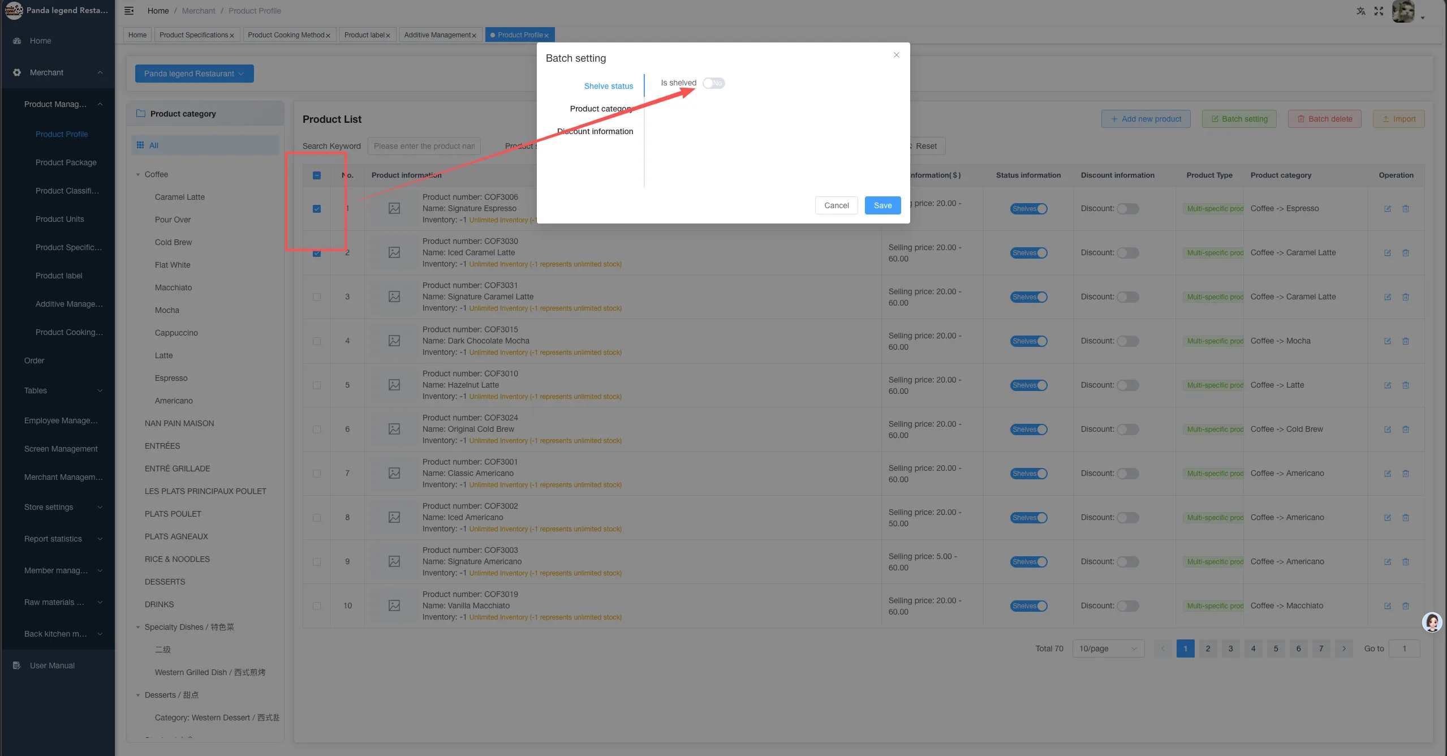Click edit icon for Signature Espresso row
1447x756 pixels.
click(1388, 209)
